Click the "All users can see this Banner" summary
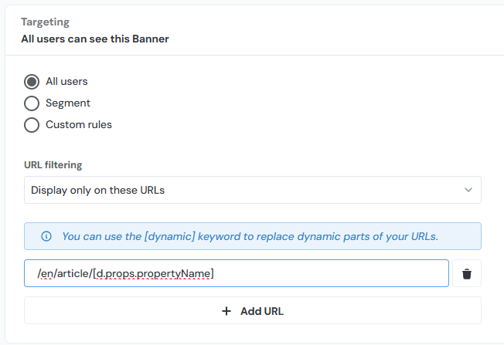504x345 pixels. [95, 39]
